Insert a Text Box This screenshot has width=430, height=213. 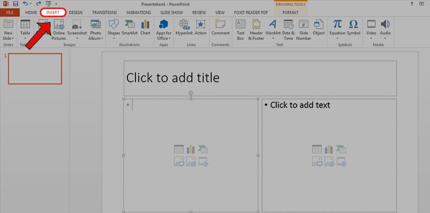240,30
